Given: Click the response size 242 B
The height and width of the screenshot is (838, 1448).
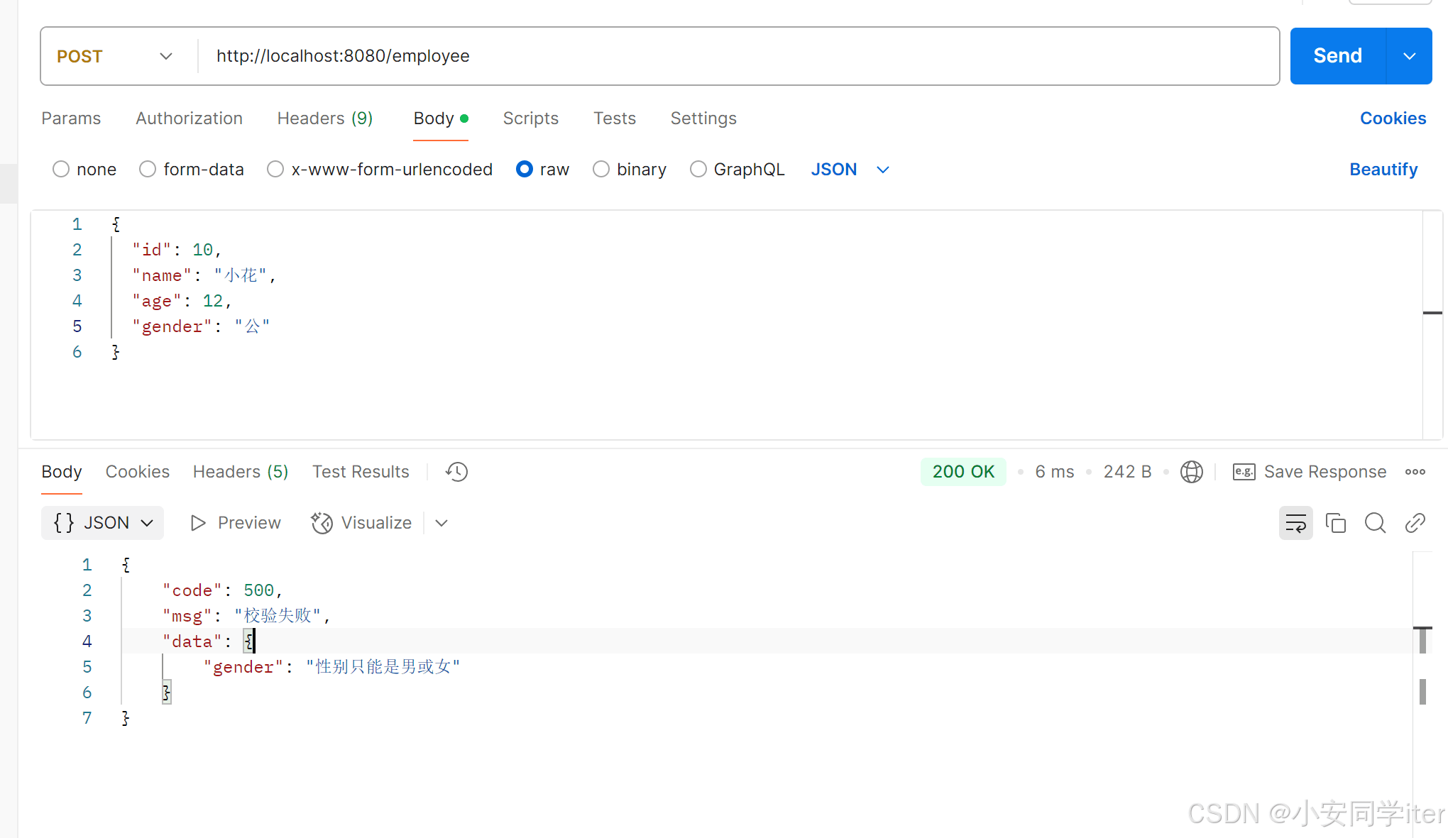Looking at the screenshot, I should click(1127, 472).
